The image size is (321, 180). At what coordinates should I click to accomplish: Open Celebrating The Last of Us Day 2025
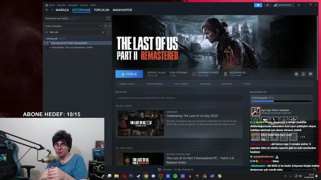192,116
